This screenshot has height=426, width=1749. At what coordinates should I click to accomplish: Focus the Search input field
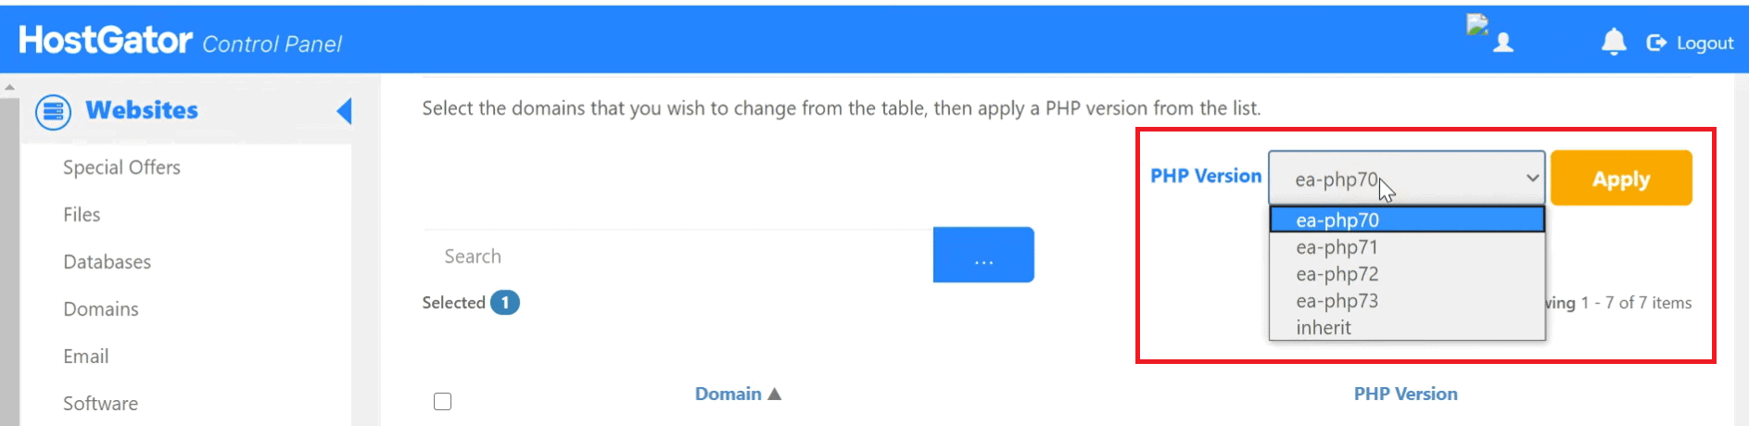pyautogui.click(x=678, y=257)
